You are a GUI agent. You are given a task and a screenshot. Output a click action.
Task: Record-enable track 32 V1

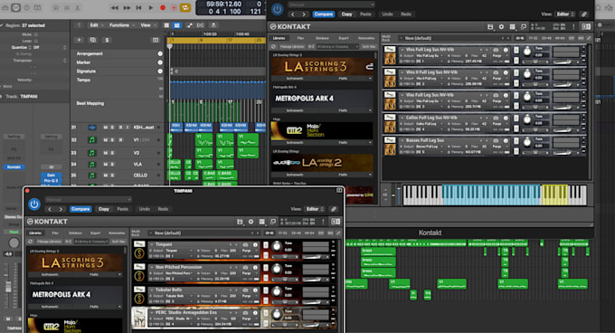pyautogui.click(x=120, y=140)
